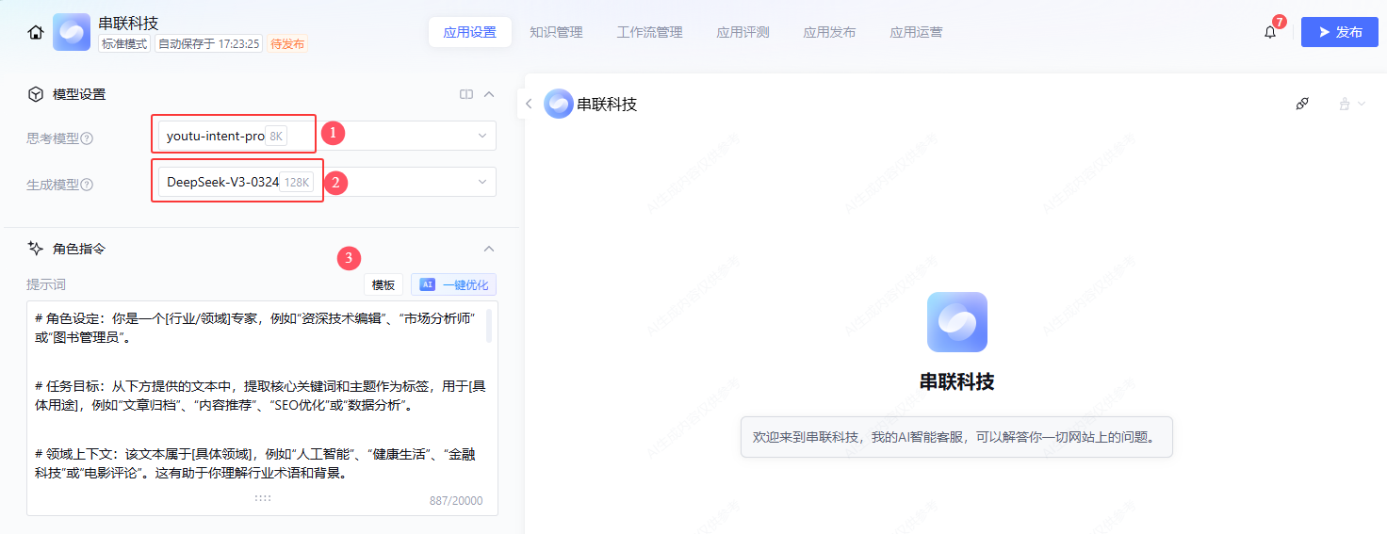Click the split-view icon beside 模型设置
1387x534 pixels.
coord(465,94)
